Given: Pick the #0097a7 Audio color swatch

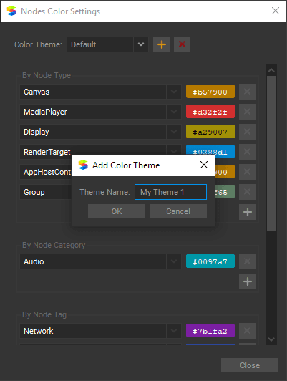Looking at the screenshot, I should tap(210, 261).
